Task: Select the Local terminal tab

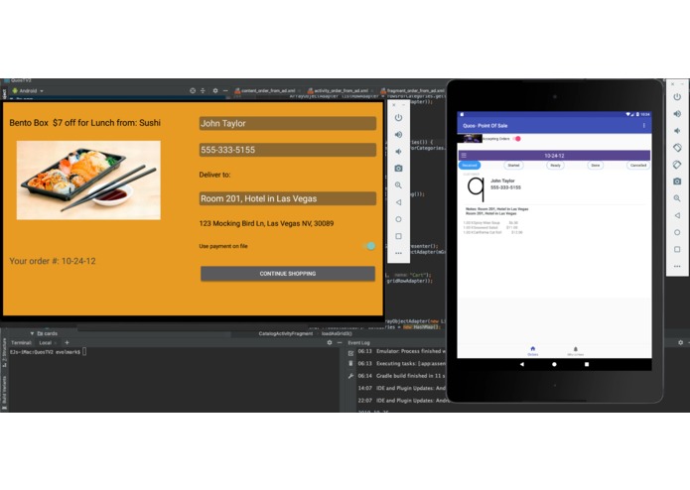Action: coord(46,343)
